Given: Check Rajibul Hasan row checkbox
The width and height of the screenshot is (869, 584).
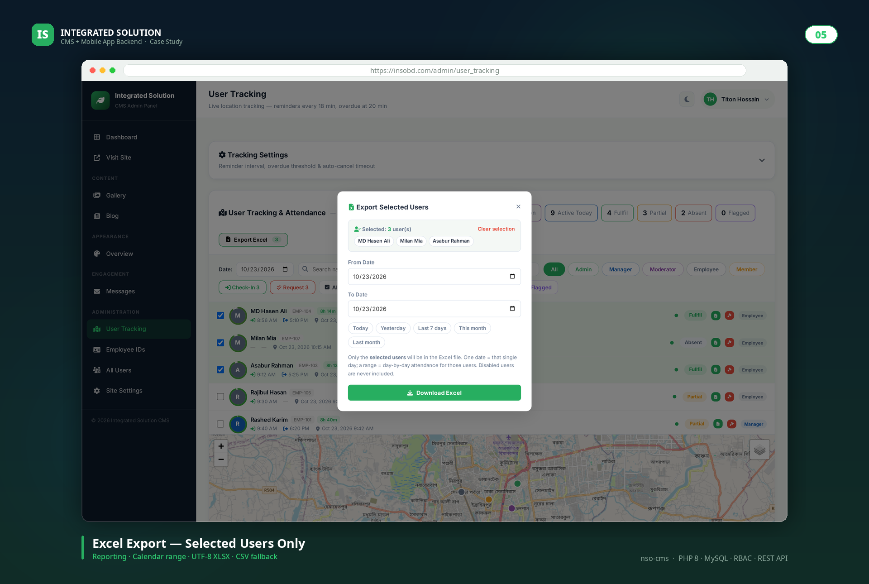Looking at the screenshot, I should 220,397.
